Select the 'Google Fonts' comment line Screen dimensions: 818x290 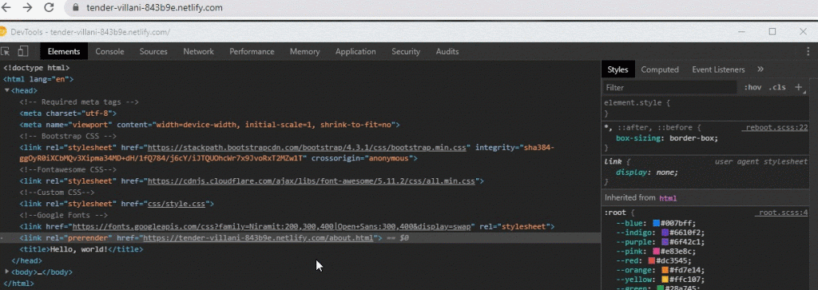[64, 215]
